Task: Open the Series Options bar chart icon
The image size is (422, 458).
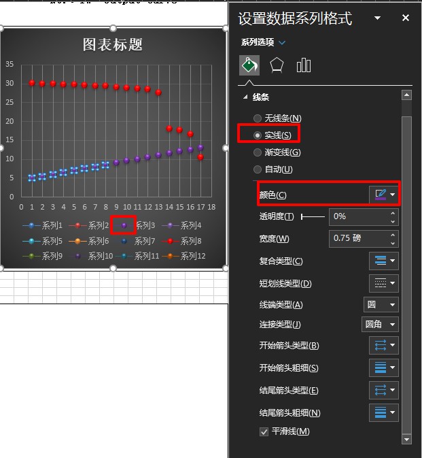Action: [303, 65]
